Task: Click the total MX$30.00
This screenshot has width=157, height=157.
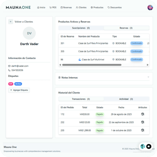Action: (x=85, y=114)
